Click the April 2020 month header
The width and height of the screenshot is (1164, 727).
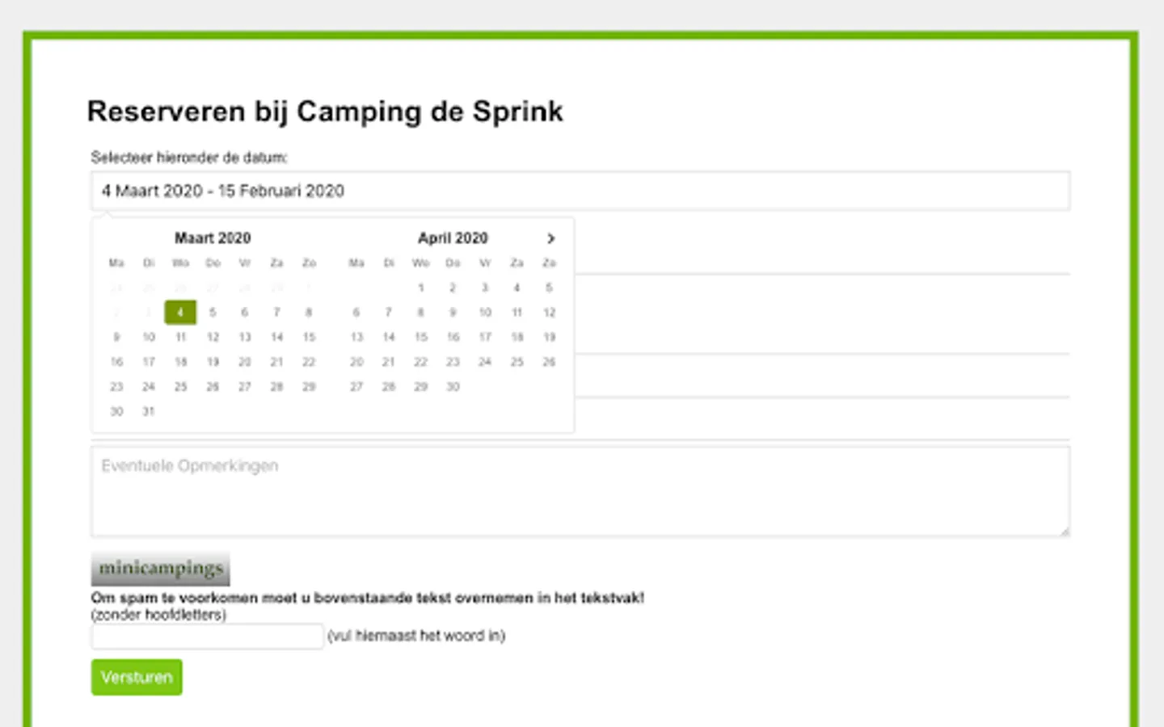click(x=453, y=238)
